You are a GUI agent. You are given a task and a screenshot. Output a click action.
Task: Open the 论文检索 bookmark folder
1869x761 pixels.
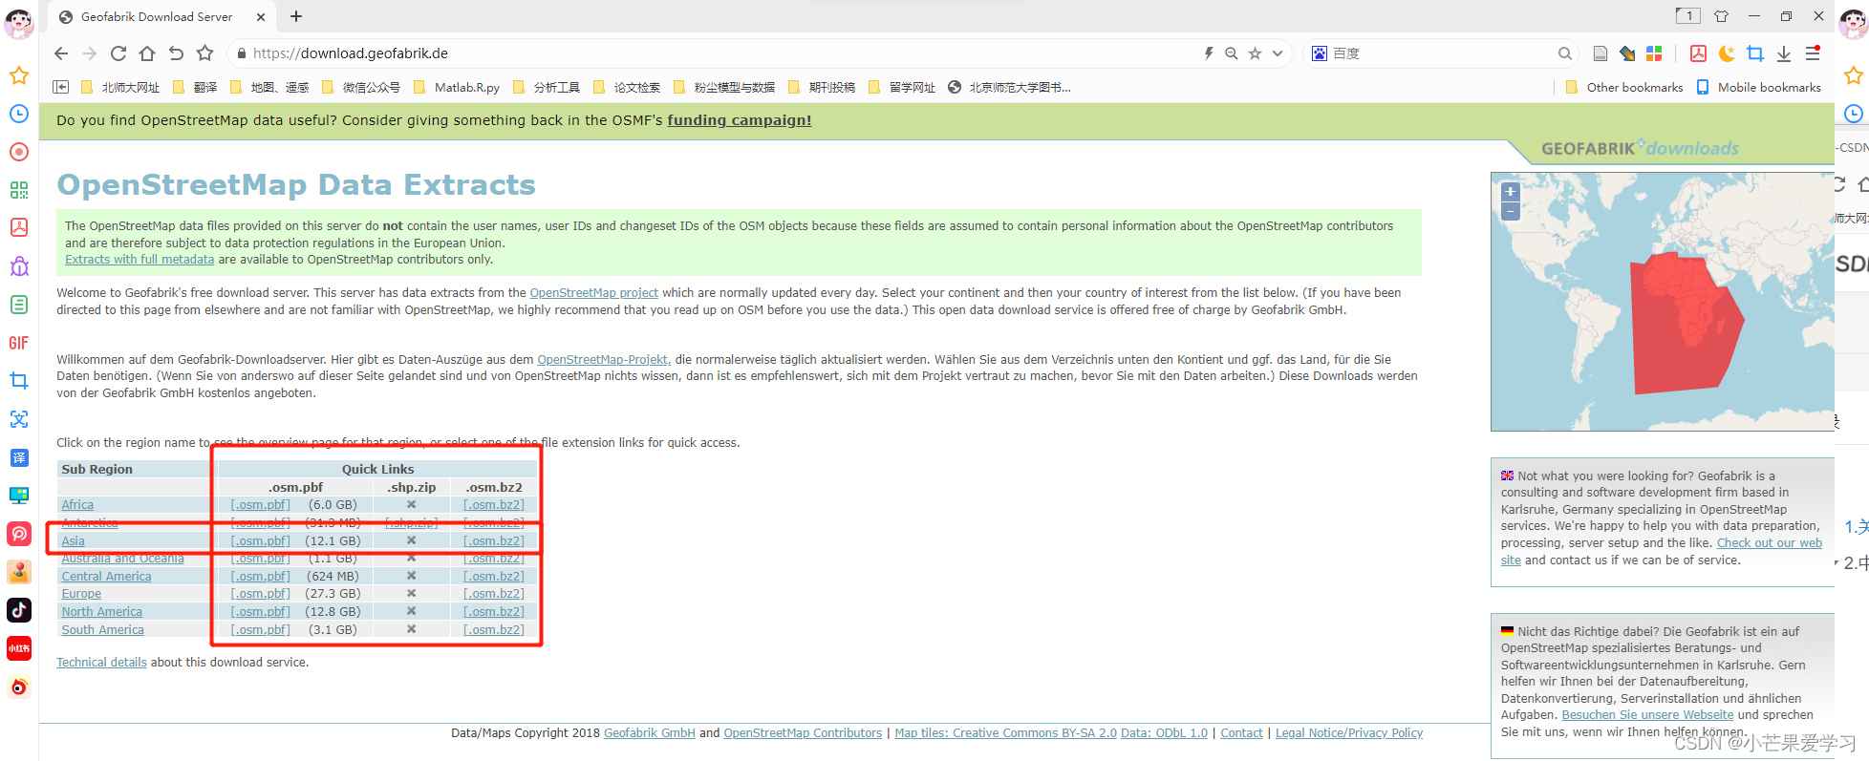(x=627, y=87)
